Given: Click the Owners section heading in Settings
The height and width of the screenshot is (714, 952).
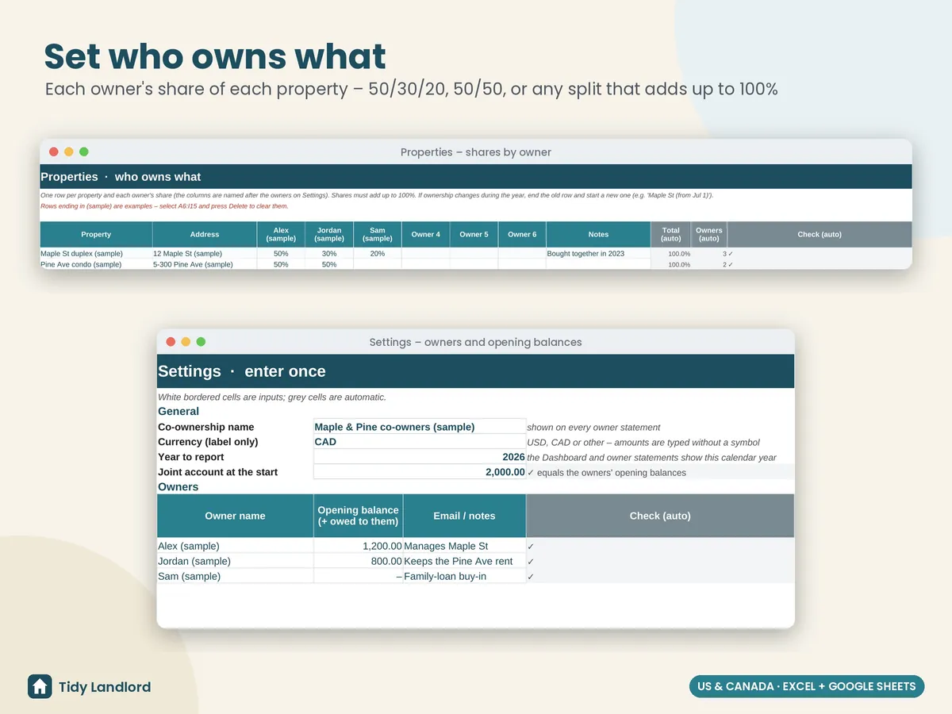Looking at the screenshot, I should [178, 487].
